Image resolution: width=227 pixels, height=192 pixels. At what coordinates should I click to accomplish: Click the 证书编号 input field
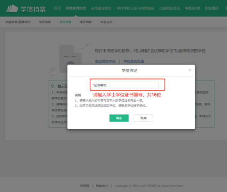point(134,85)
